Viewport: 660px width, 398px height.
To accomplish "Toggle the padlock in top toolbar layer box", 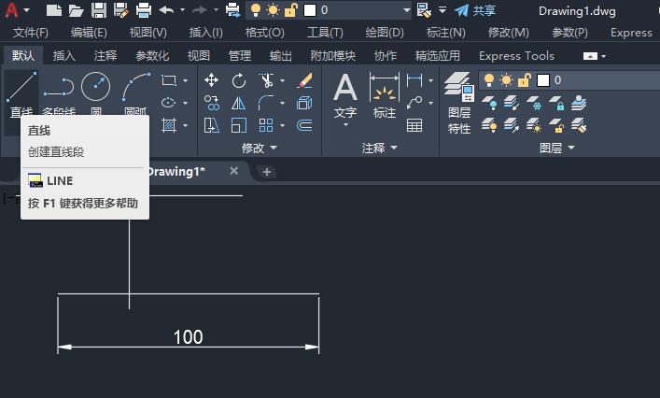I will point(291,10).
